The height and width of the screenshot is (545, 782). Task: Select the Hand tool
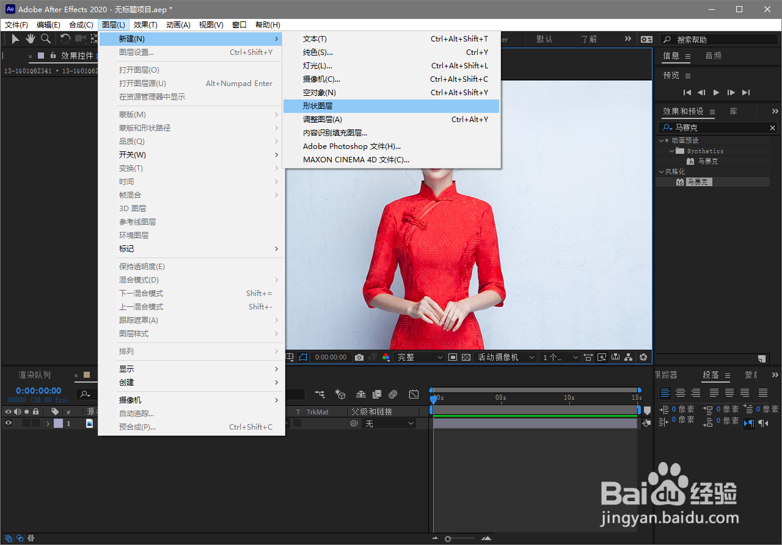point(30,39)
